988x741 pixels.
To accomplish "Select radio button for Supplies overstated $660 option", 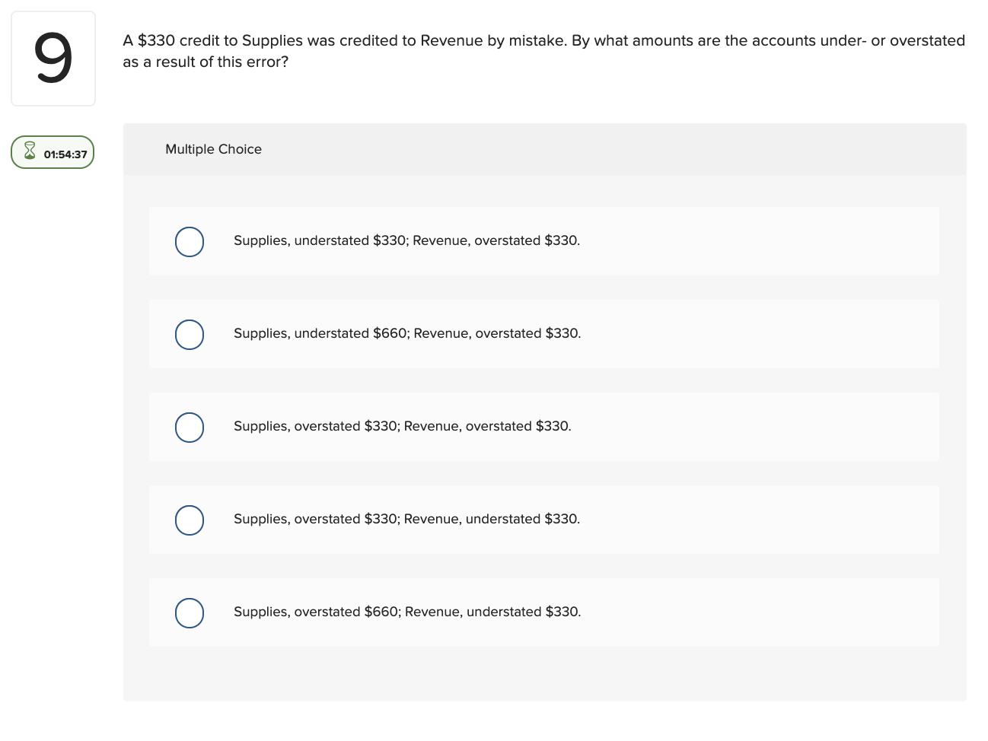I will point(190,612).
